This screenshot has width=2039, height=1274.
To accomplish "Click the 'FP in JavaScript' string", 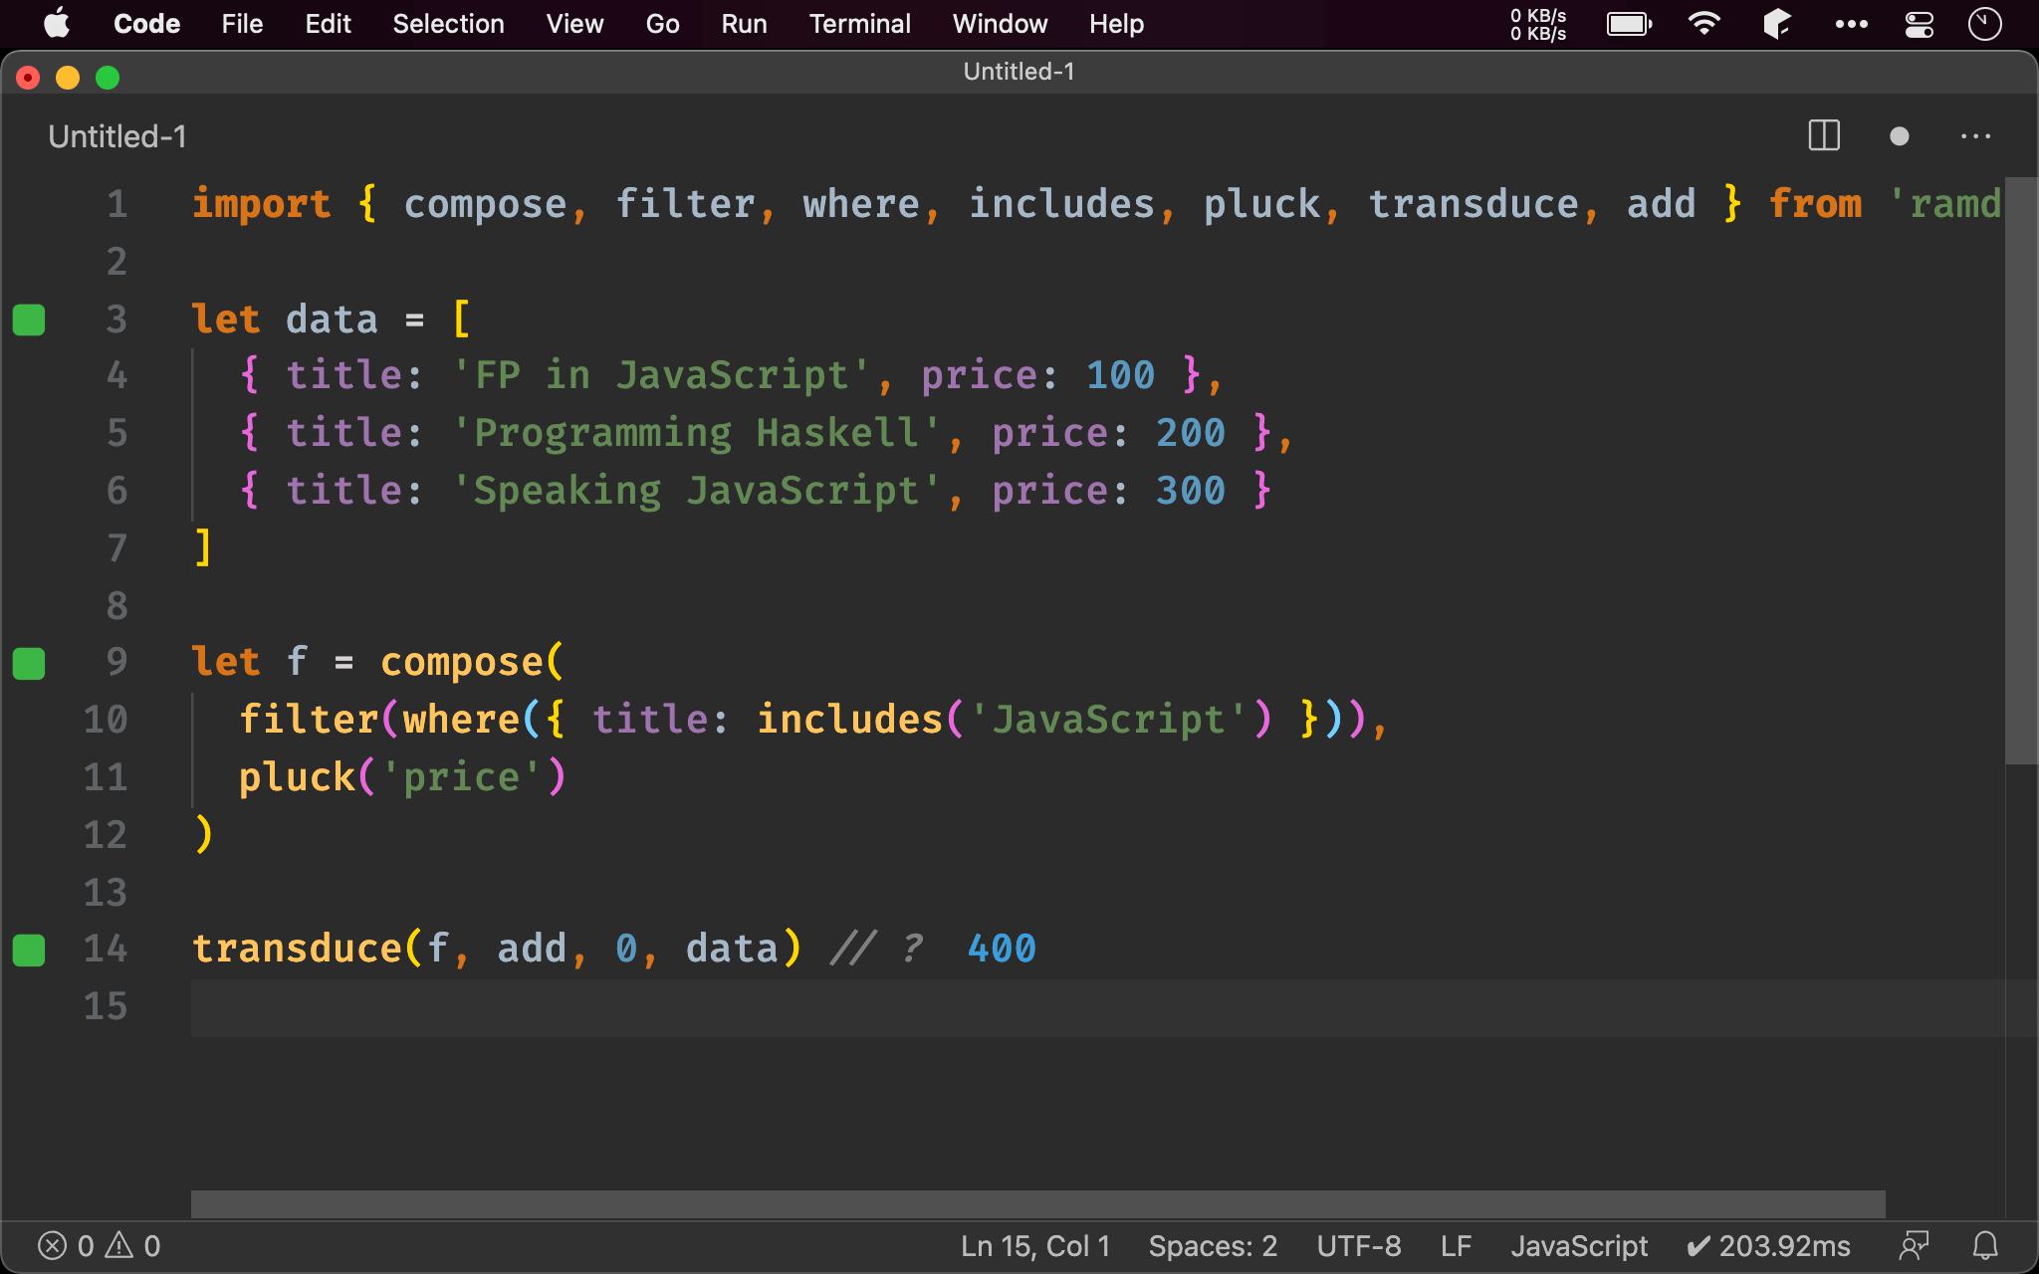I will click(661, 376).
